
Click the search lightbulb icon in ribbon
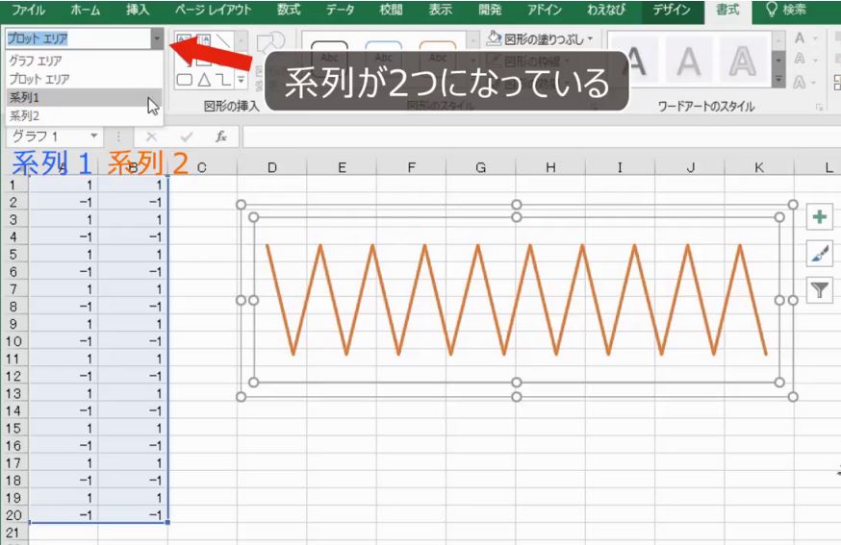[x=771, y=9]
